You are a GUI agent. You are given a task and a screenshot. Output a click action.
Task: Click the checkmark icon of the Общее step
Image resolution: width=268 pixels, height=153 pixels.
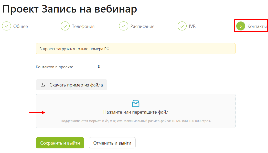(x=7, y=26)
